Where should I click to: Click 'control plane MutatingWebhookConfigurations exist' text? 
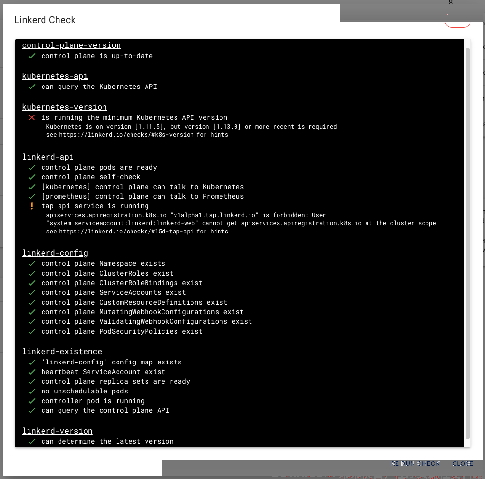click(143, 312)
